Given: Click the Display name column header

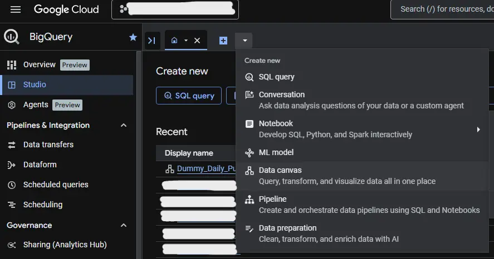Looking at the screenshot, I should tap(189, 153).
